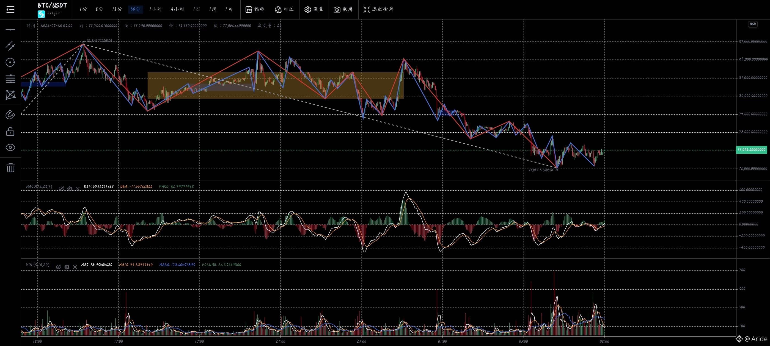The image size is (770, 346).
Task: Click the open price value 77,020.01
Action: tap(103, 26)
